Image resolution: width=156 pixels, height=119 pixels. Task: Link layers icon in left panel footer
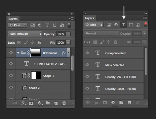tap(15, 103)
